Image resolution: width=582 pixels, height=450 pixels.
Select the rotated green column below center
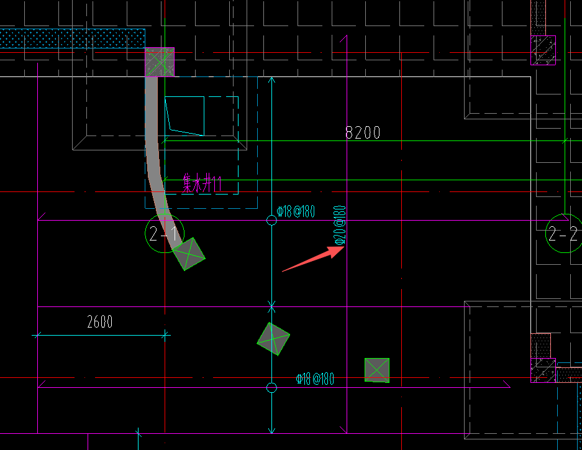coord(273,339)
